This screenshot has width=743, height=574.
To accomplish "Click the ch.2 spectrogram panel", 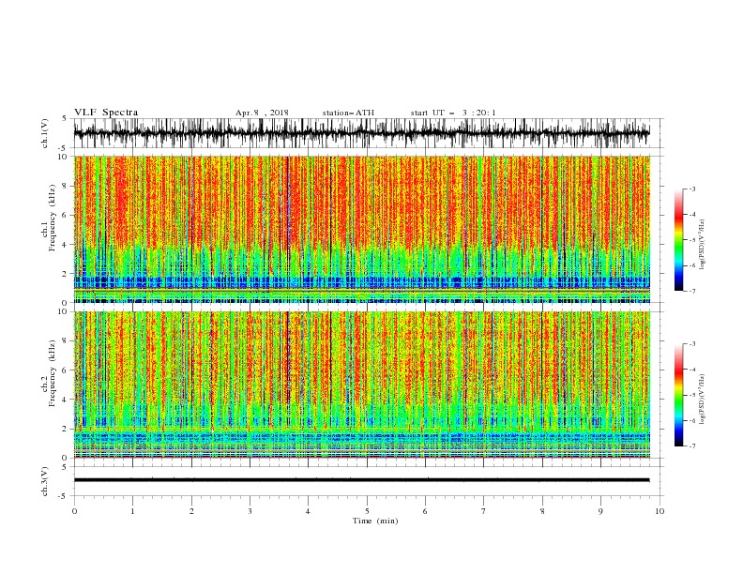I will 361,385.
